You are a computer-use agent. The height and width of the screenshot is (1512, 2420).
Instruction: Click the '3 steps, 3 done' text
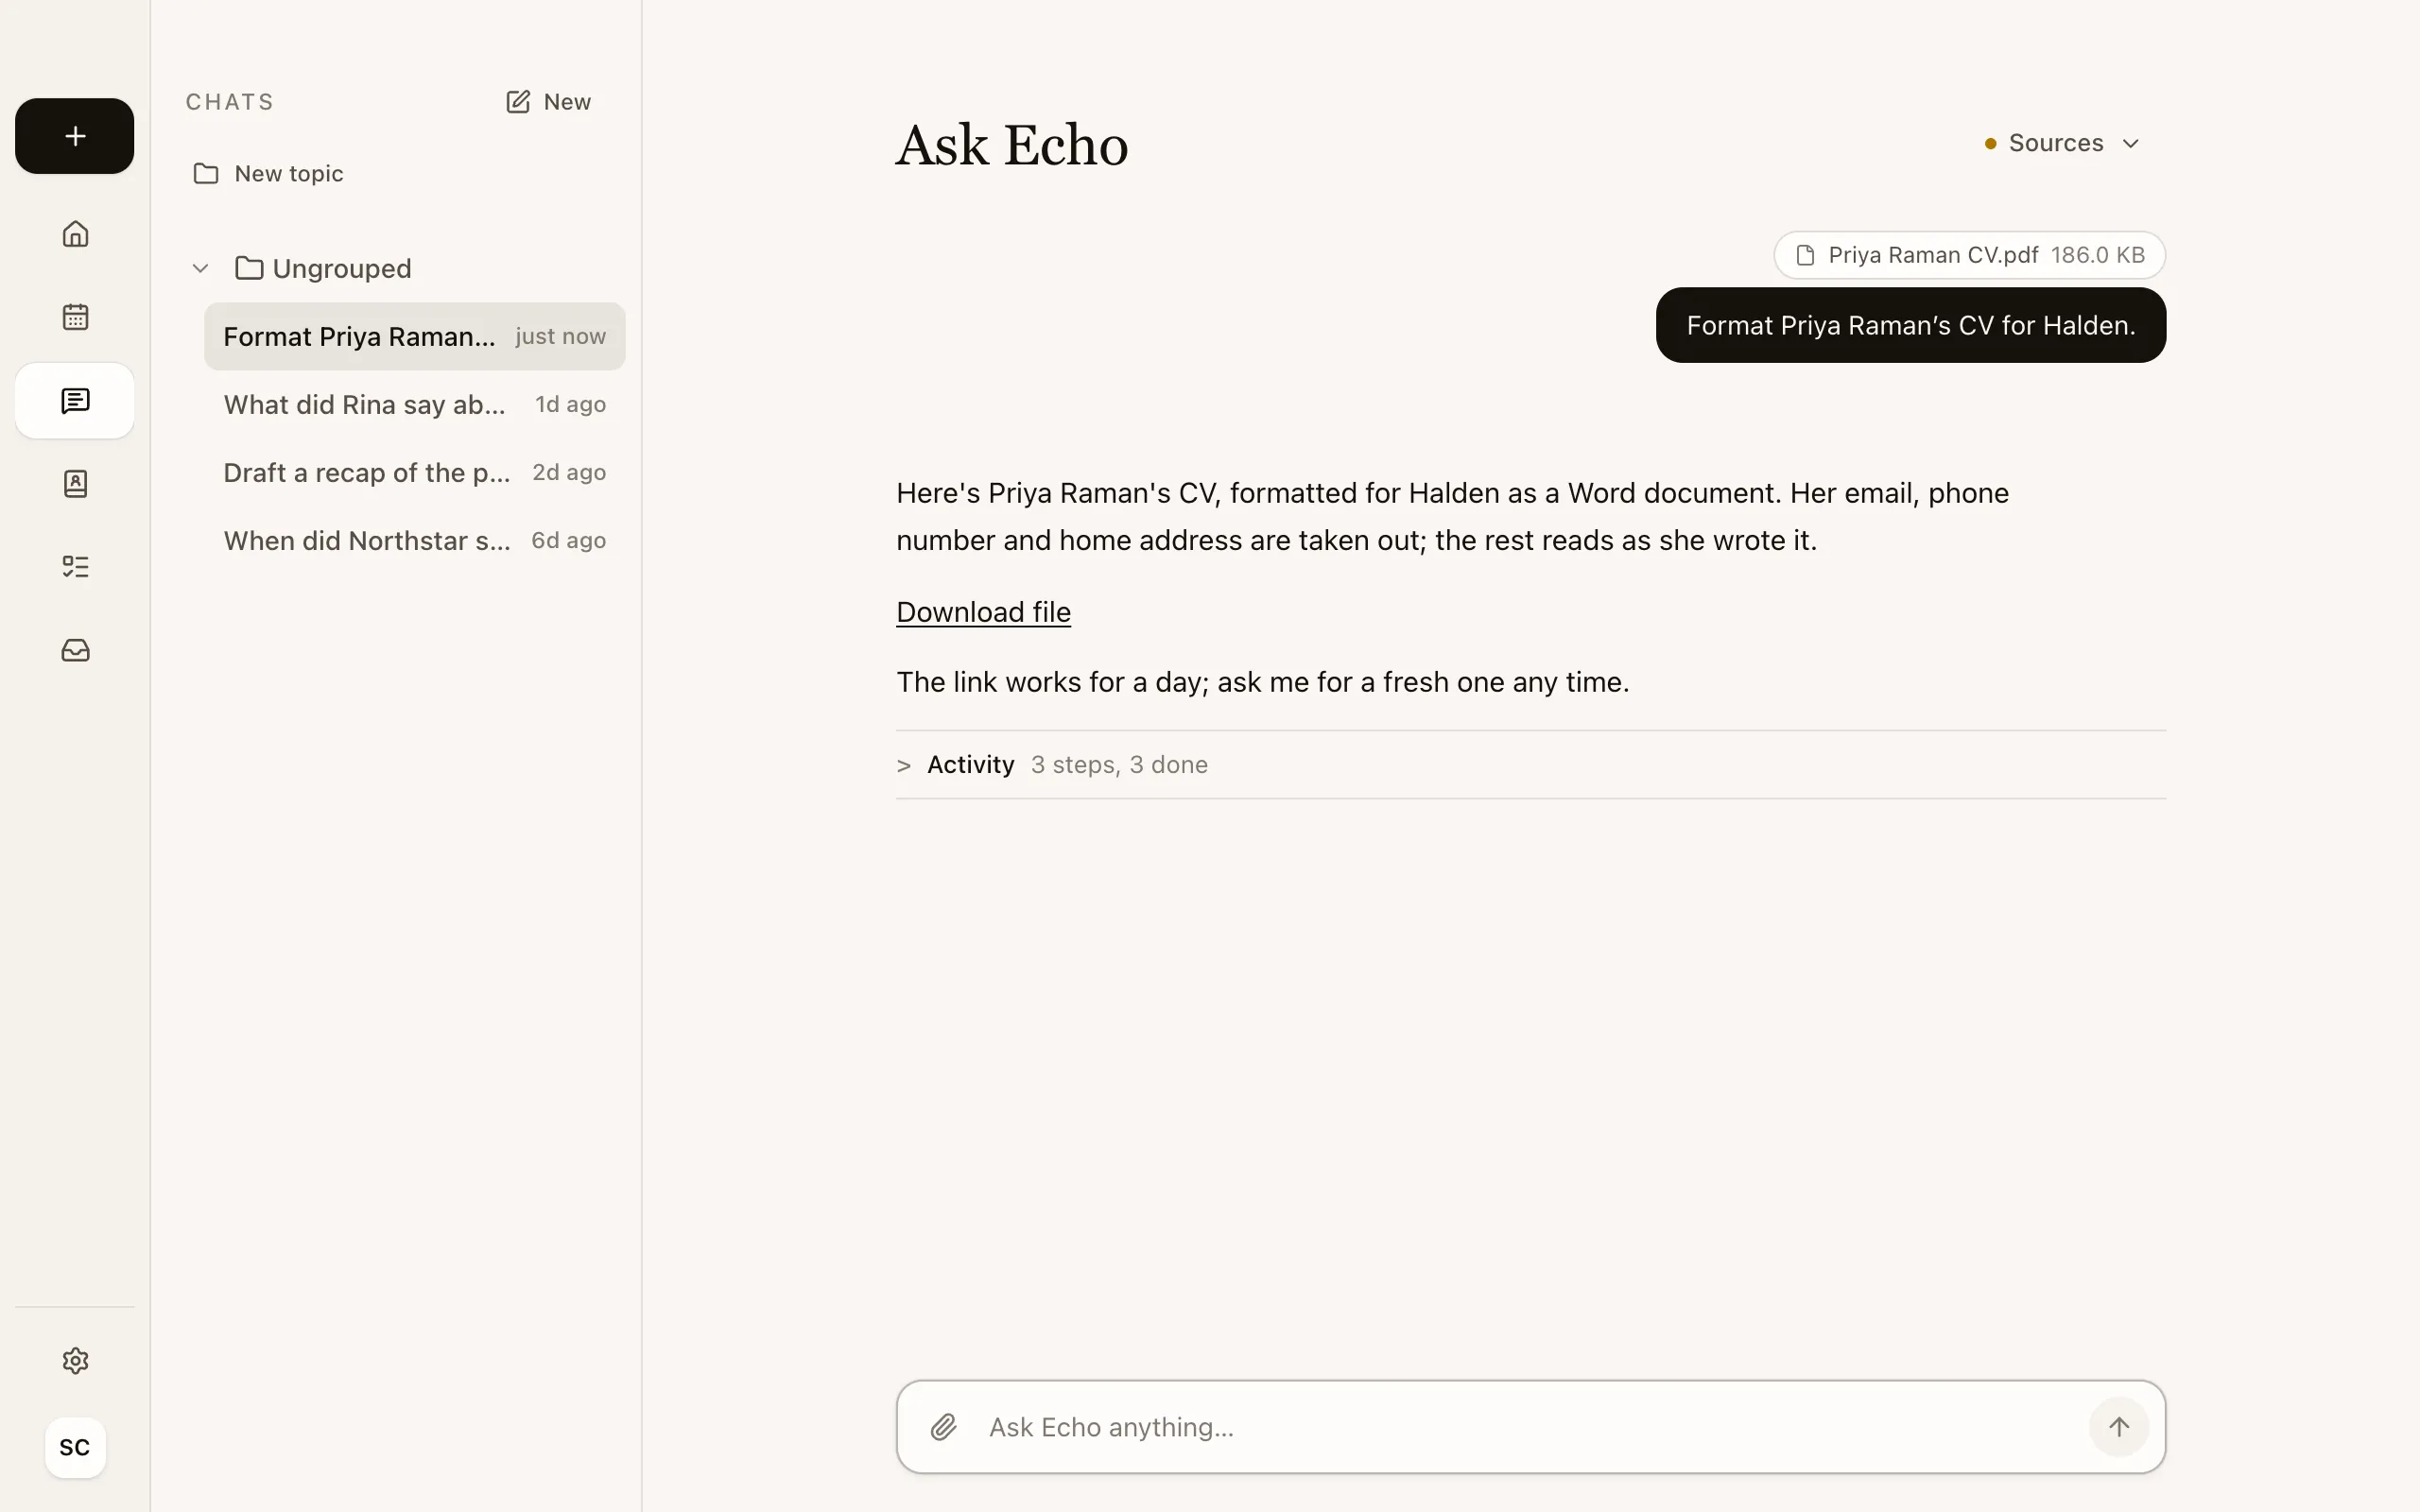click(x=1119, y=765)
